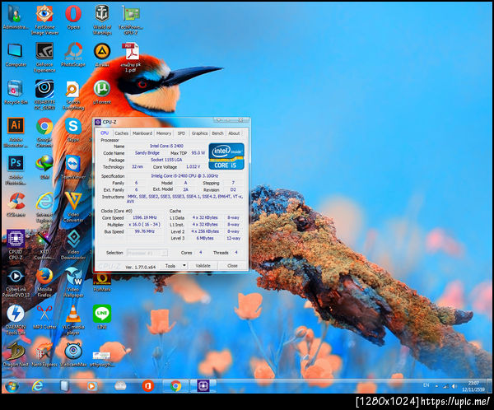
Task: Open the Windows Start menu
Action: click(12, 386)
